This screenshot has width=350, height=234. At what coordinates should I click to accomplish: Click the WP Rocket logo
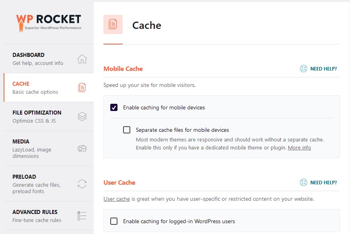pos(49,21)
